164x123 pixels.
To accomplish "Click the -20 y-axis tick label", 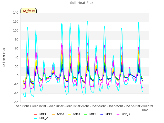I will click(x=16, y=84).
